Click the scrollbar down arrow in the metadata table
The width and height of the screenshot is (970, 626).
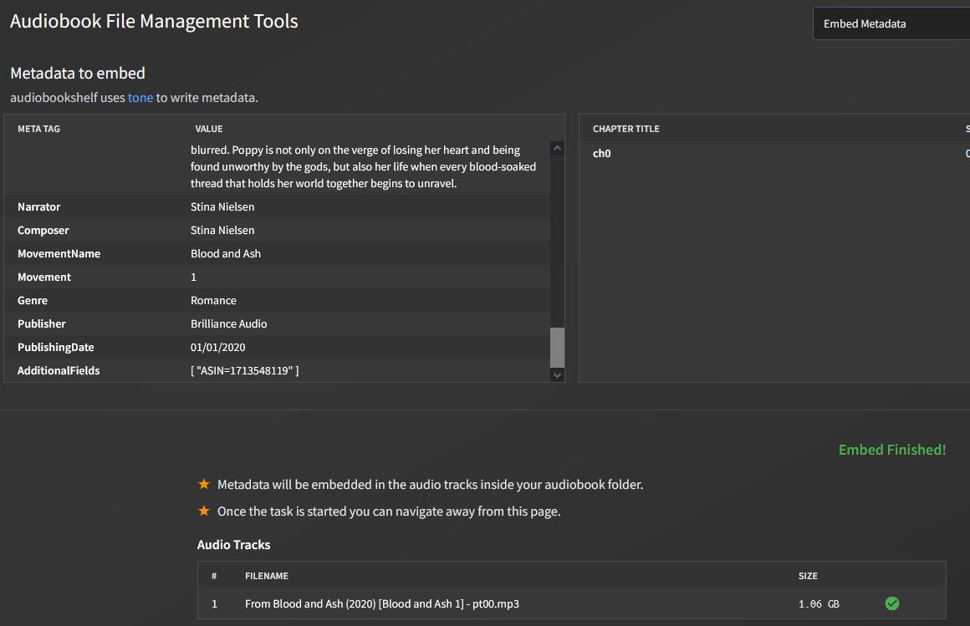click(x=556, y=374)
